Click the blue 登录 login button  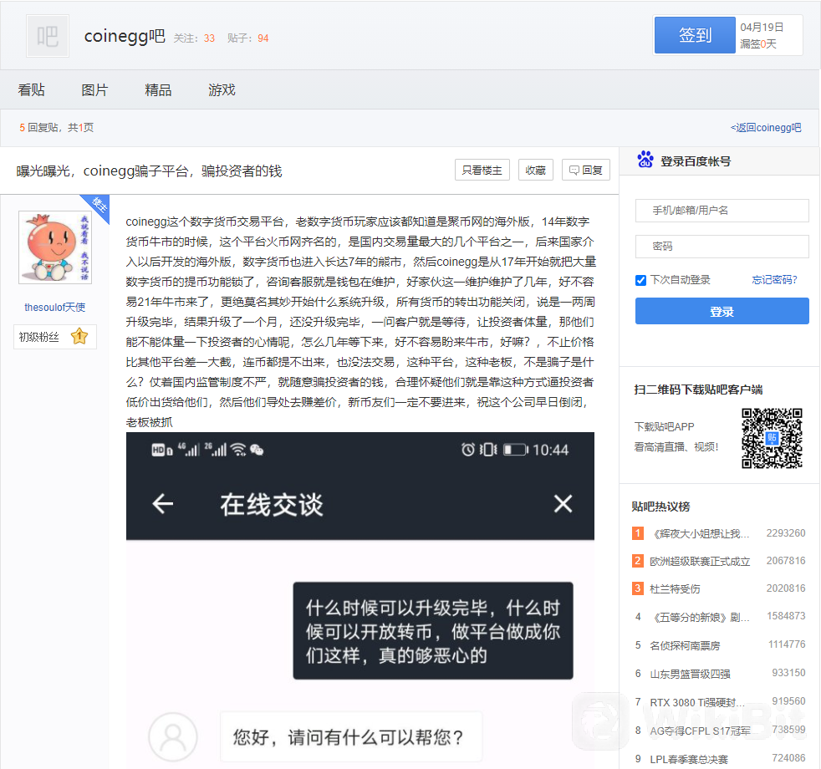[x=722, y=312]
